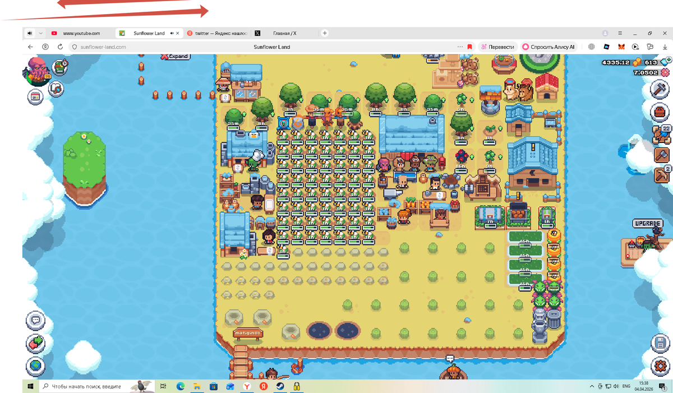The width and height of the screenshot is (673, 393).
Task: Click the 4335.12 coin balance text
Action: (617, 63)
